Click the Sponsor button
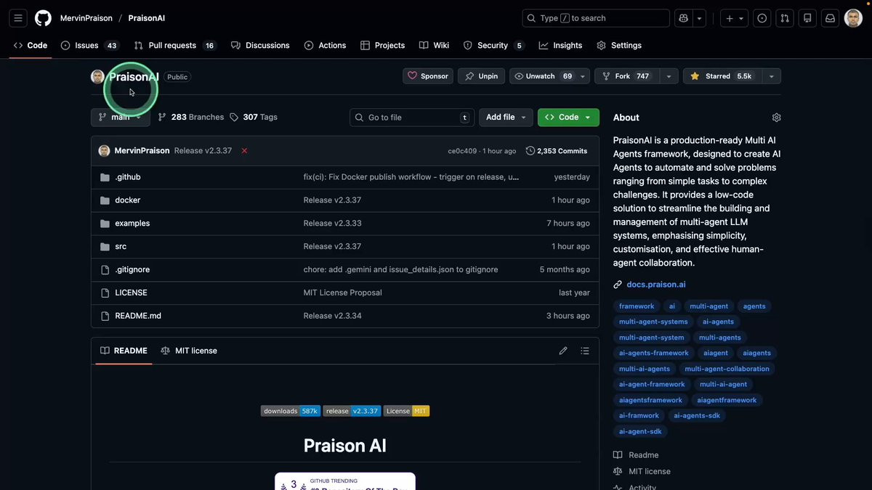The width and height of the screenshot is (872, 490). tap(428, 76)
